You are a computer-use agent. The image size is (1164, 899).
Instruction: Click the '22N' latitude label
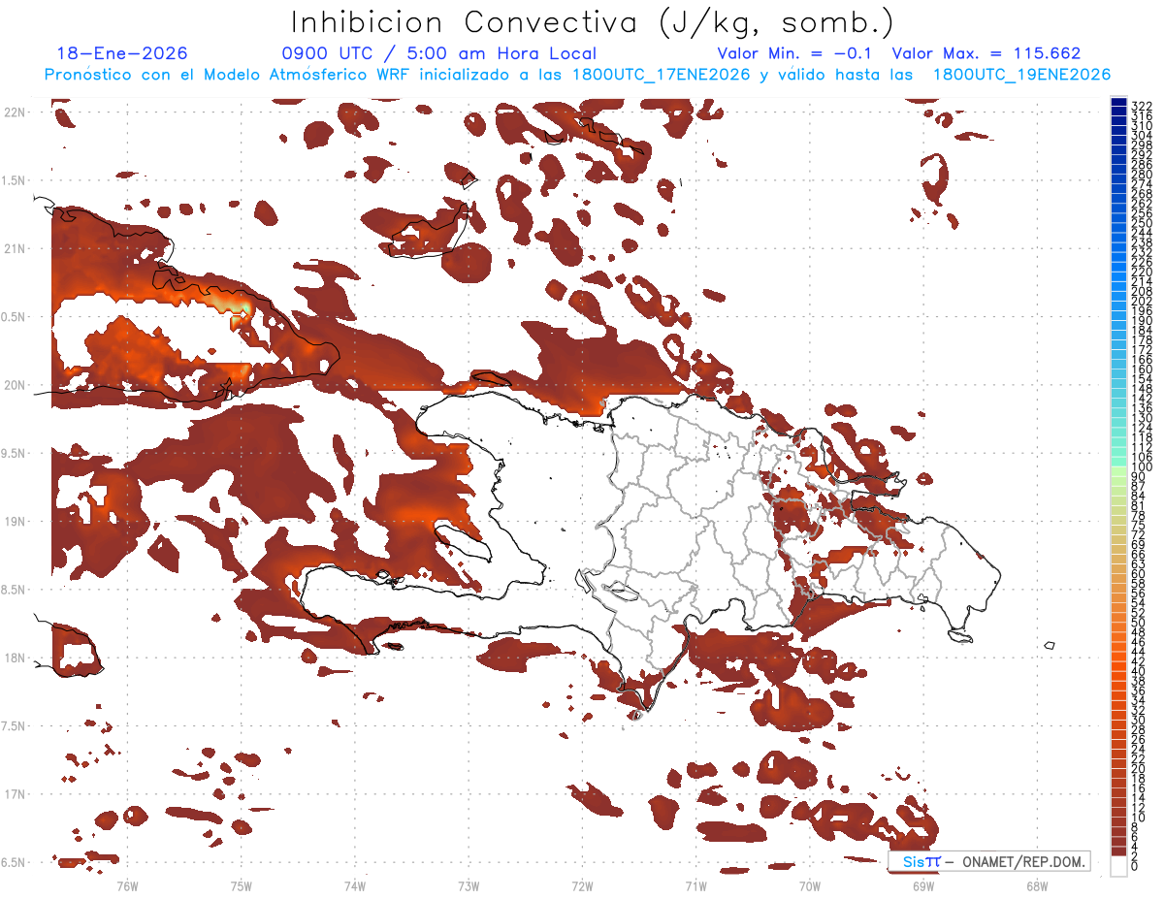(x=16, y=112)
